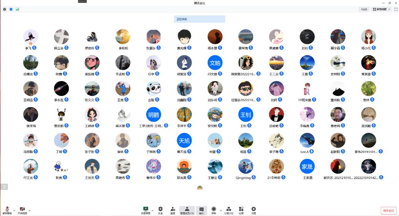Click the network signal strength indicator
Image resolution: width=399 pixels, height=216 pixels.
click(x=17, y=9)
